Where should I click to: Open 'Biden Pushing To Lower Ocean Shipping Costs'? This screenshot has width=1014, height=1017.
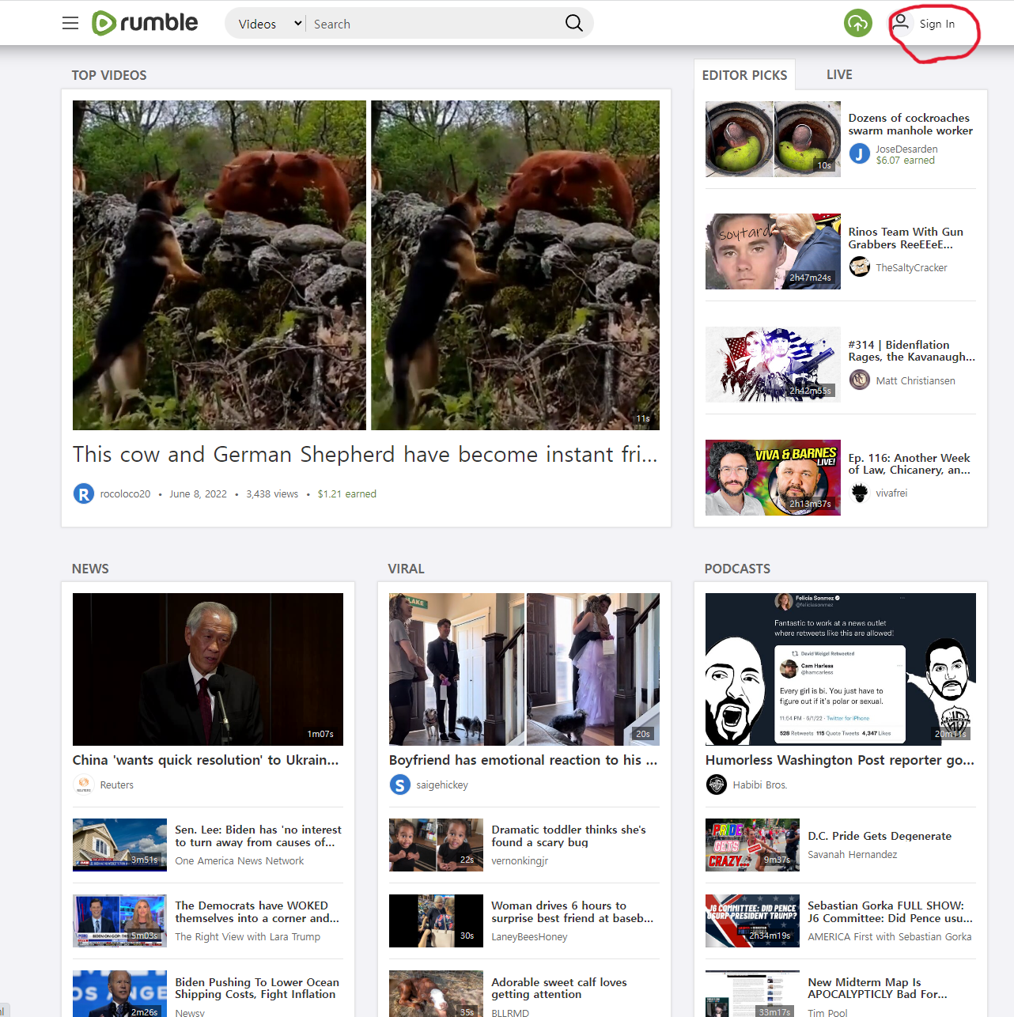257,989
